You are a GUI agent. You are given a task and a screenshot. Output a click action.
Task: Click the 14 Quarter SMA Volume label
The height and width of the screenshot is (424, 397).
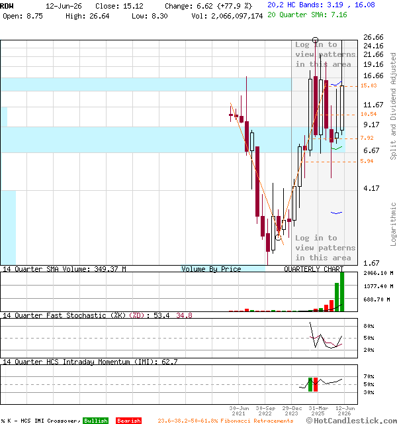[x=64, y=269]
